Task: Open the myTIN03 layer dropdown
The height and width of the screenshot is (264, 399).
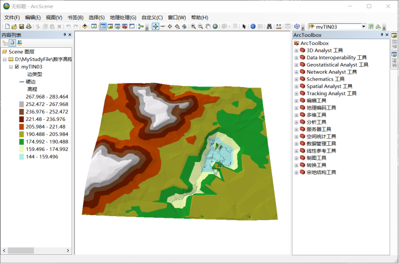Action: [x=364, y=27]
